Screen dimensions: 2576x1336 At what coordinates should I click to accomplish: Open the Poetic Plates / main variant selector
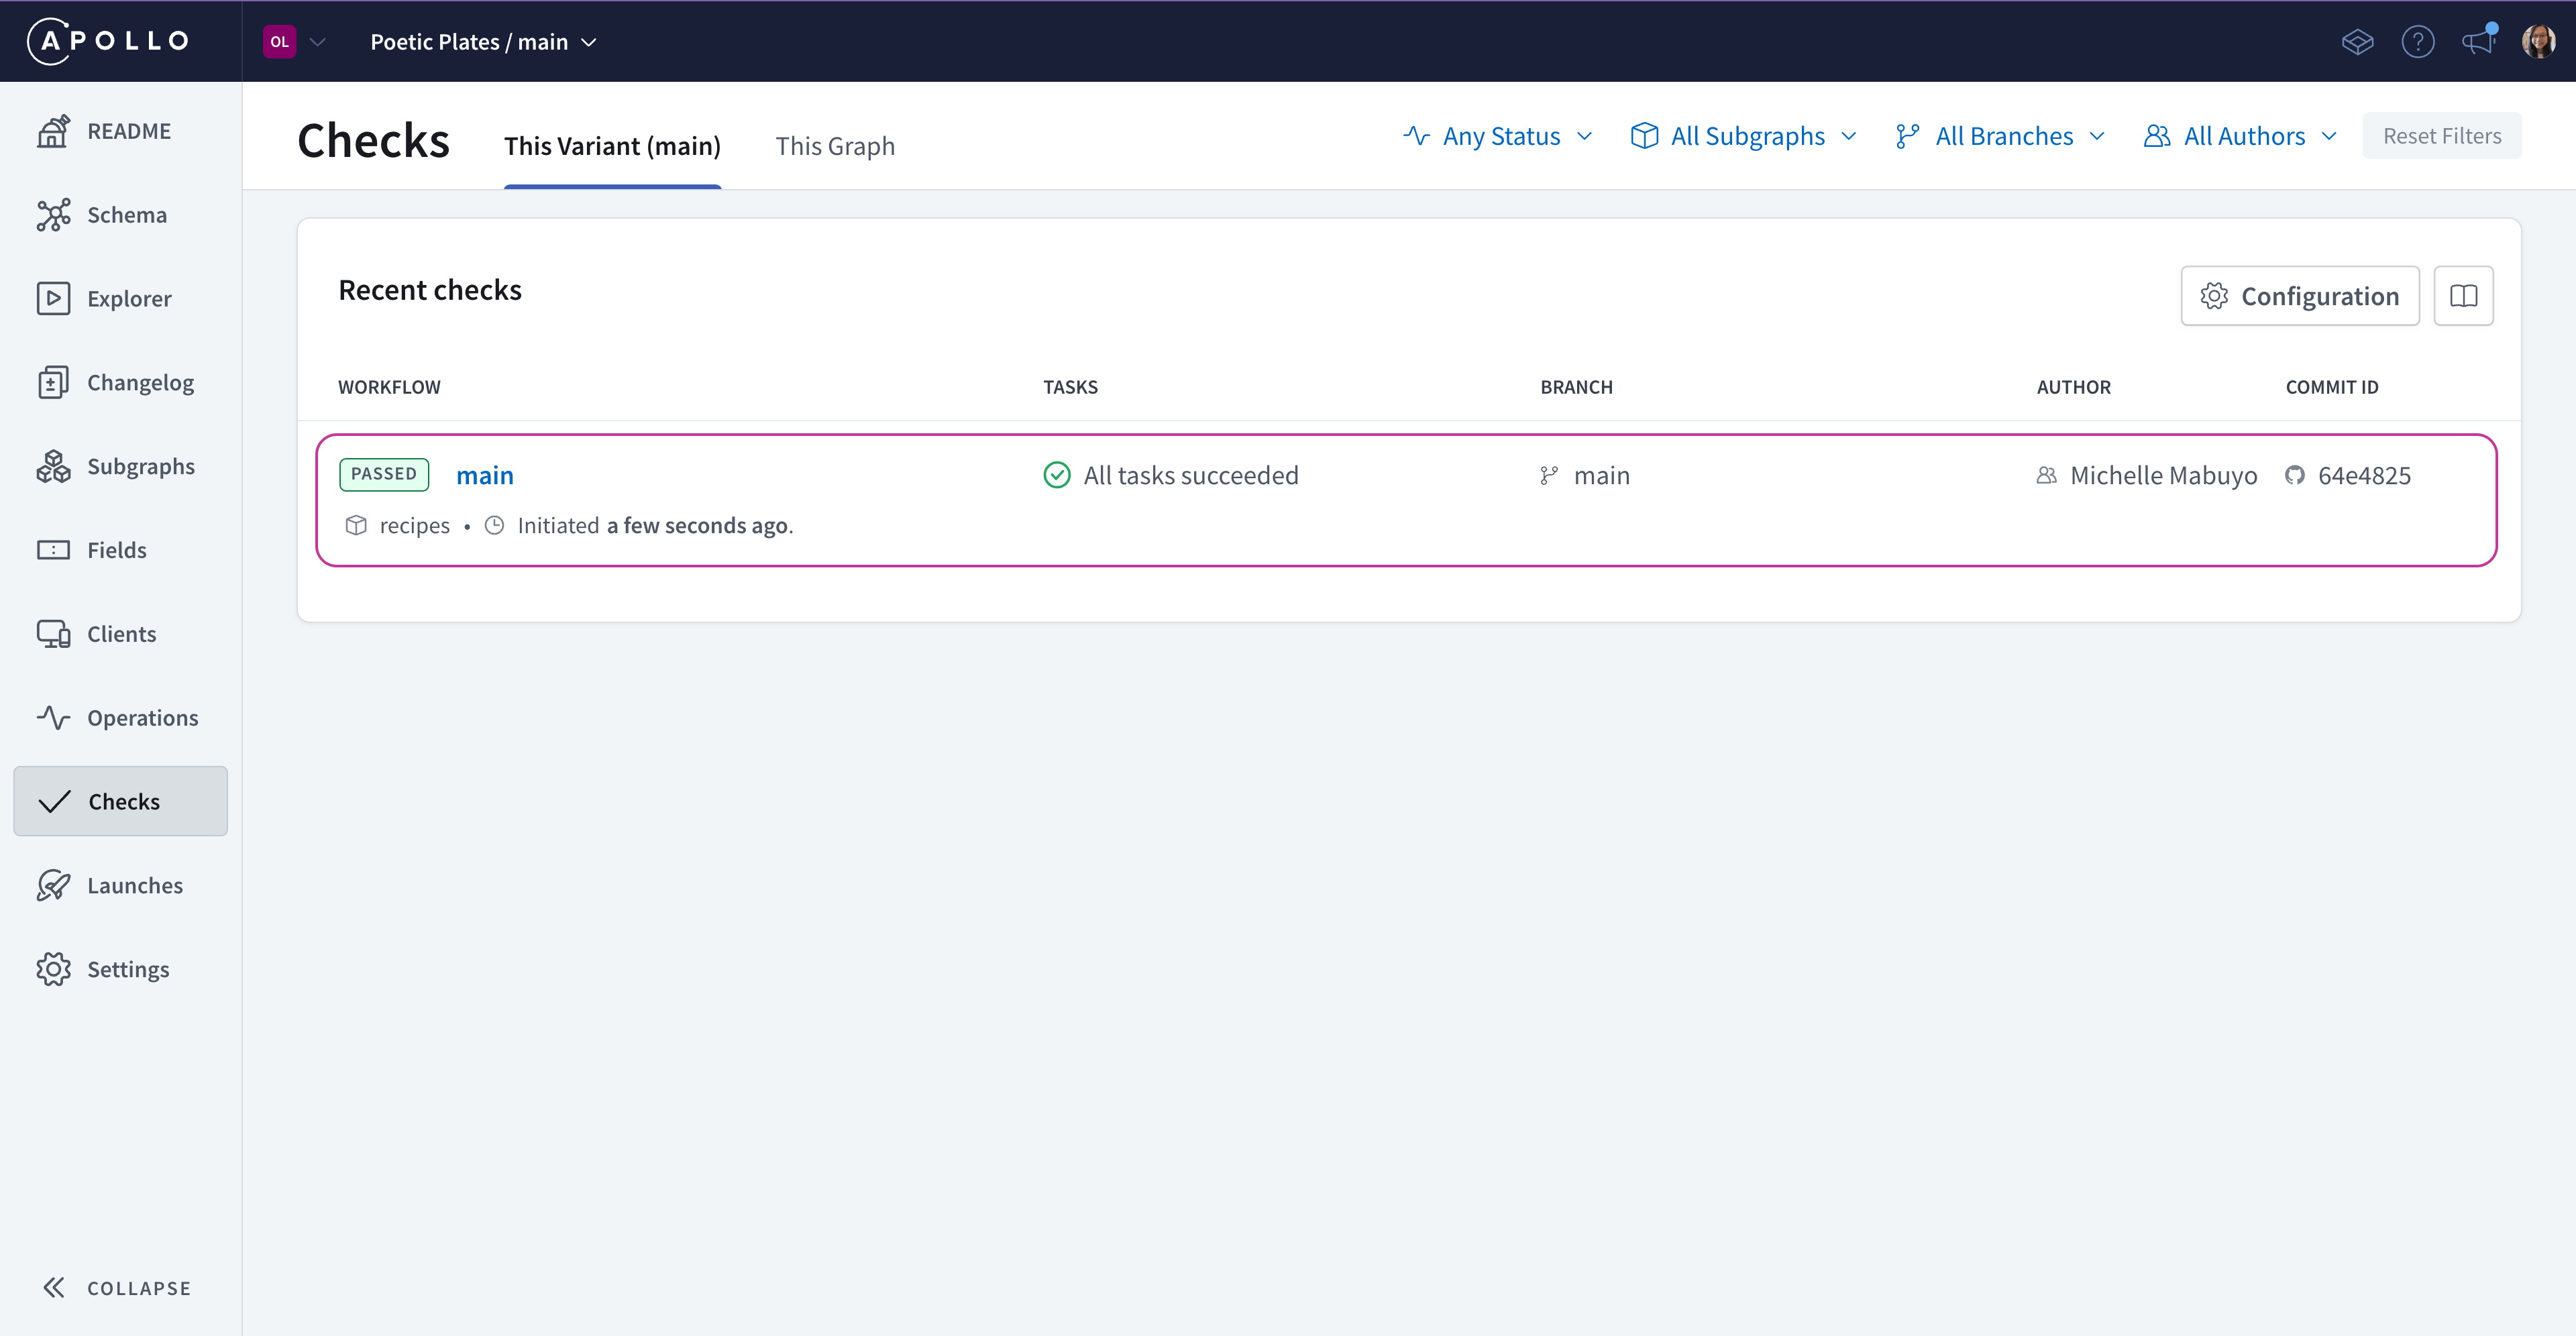(483, 42)
